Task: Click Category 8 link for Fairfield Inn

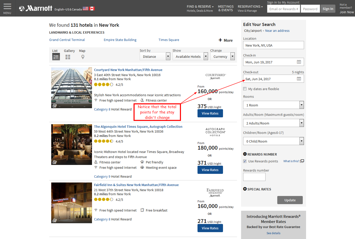Action: (x=102, y=219)
